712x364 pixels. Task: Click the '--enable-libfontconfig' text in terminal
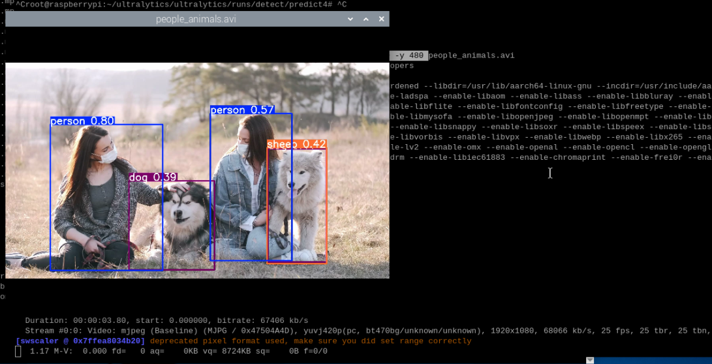(510, 106)
